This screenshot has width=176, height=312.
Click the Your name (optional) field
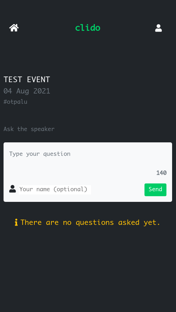pyautogui.click(x=55, y=189)
